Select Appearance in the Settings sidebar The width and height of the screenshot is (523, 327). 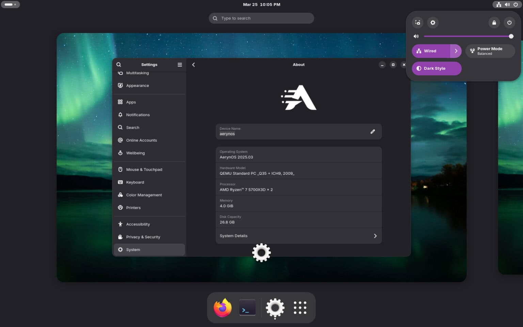pyautogui.click(x=137, y=85)
